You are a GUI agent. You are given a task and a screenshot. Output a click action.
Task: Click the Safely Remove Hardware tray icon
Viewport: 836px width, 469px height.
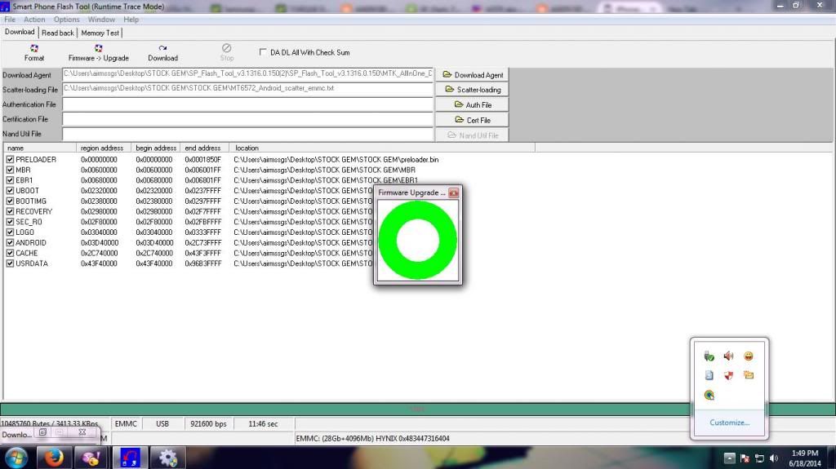point(709,356)
